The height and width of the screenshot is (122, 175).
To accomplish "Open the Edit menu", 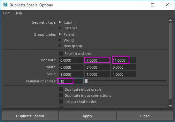I will (6, 13).
